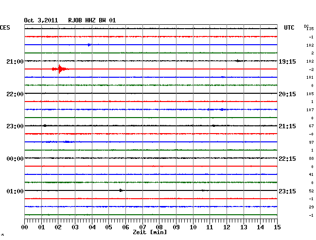The height and width of the screenshot is (240, 316).
Task: Click the 'RJOB HHZ BW 01' station label
Action: pyautogui.click(x=92, y=20)
